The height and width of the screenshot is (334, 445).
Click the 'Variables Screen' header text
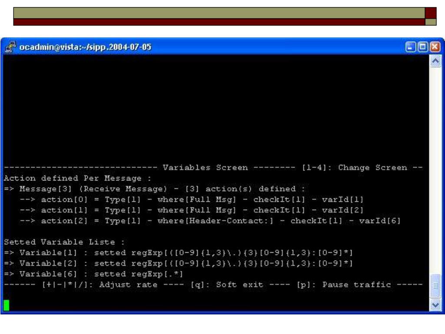205,167
